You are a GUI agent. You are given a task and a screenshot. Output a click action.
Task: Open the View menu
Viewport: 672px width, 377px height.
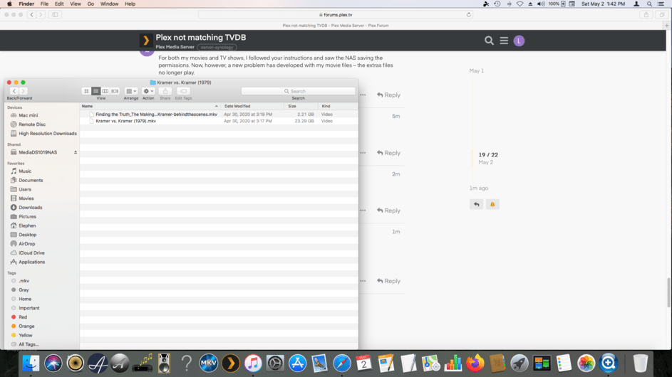tap(76, 4)
